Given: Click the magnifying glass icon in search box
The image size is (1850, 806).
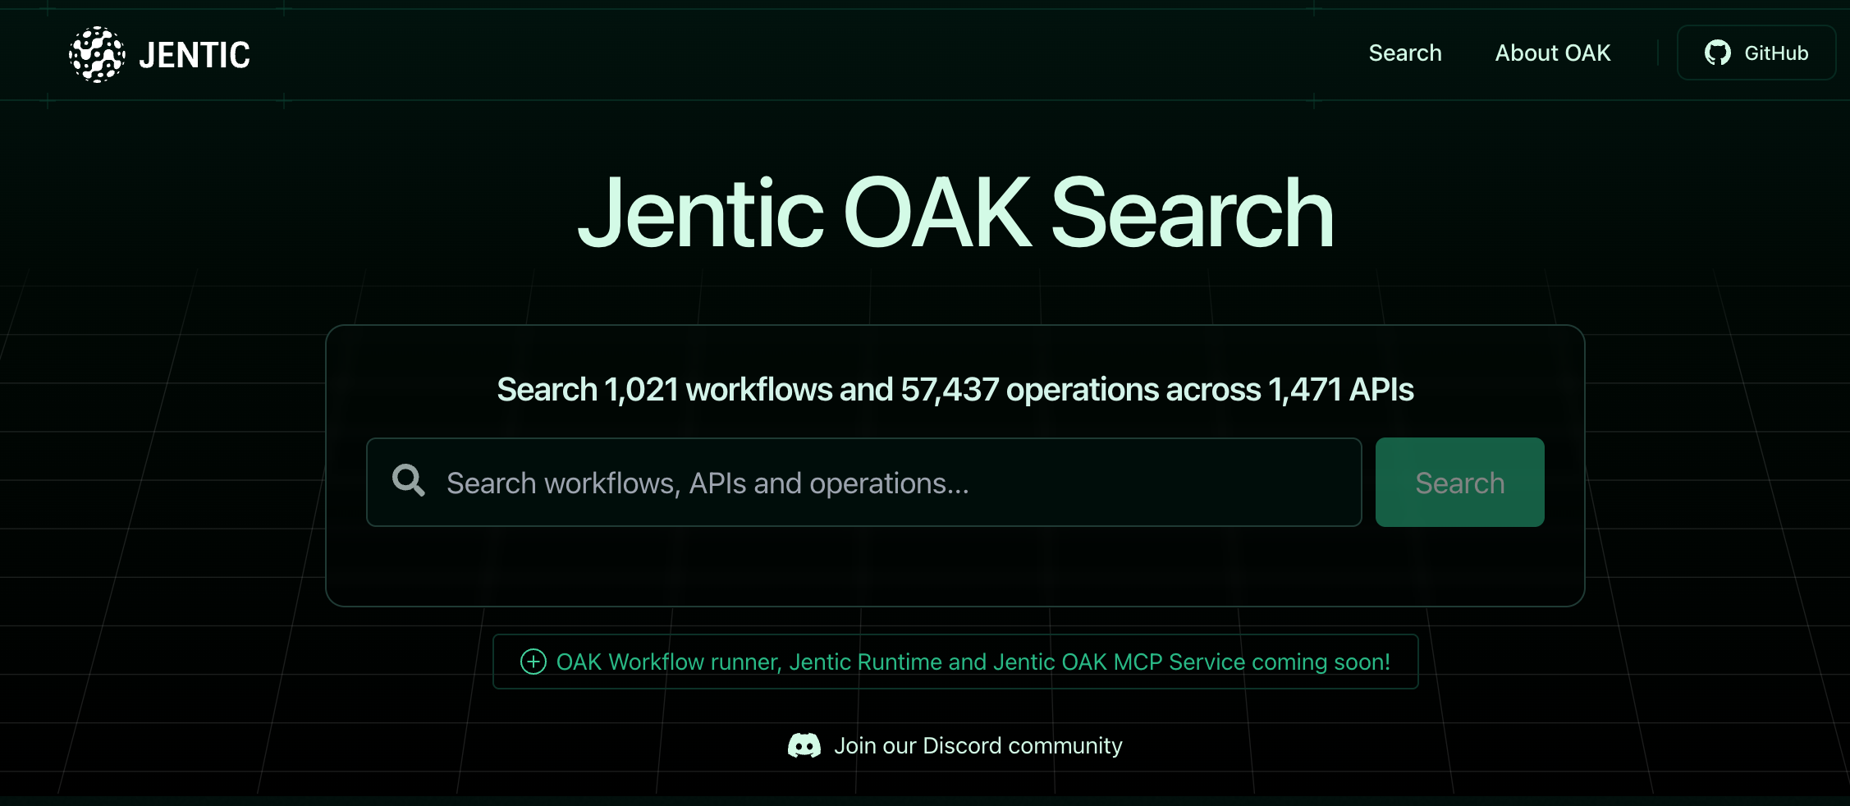Looking at the screenshot, I should [x=408, y=480].
